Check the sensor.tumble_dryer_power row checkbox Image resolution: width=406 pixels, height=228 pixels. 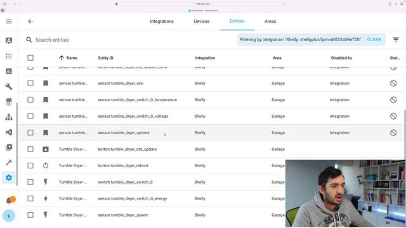pyautogui.click(x=30, y=215)
